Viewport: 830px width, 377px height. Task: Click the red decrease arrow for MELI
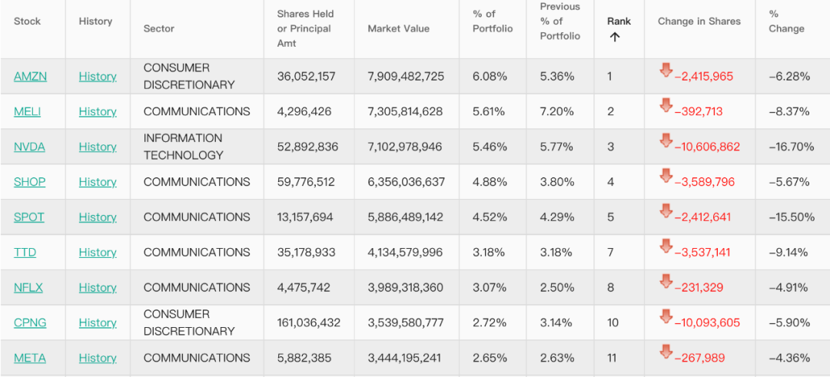(x=666, y=106)
